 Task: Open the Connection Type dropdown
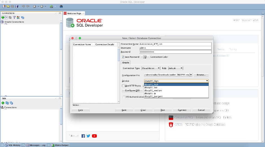click(151, 68)
